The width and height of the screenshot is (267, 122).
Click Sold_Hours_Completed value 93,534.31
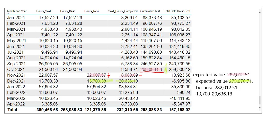pyautogui.click(x=128, y=87)
